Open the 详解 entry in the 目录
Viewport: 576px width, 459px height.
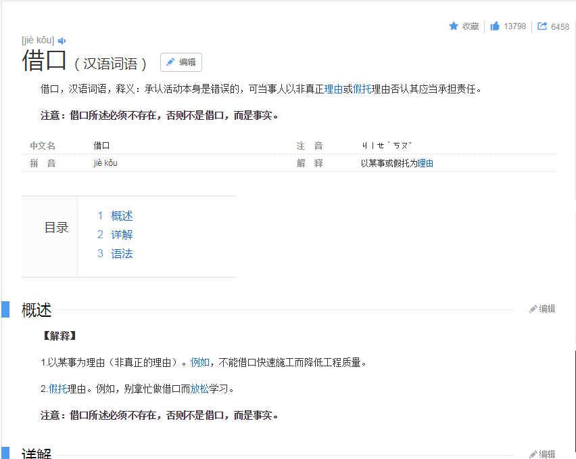click(122, 234)
